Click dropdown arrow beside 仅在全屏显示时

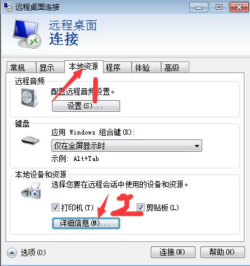(197, 146)
